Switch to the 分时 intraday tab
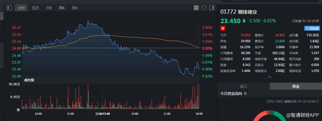This screenshot has width=322, height=121. (x=21, y=8)
